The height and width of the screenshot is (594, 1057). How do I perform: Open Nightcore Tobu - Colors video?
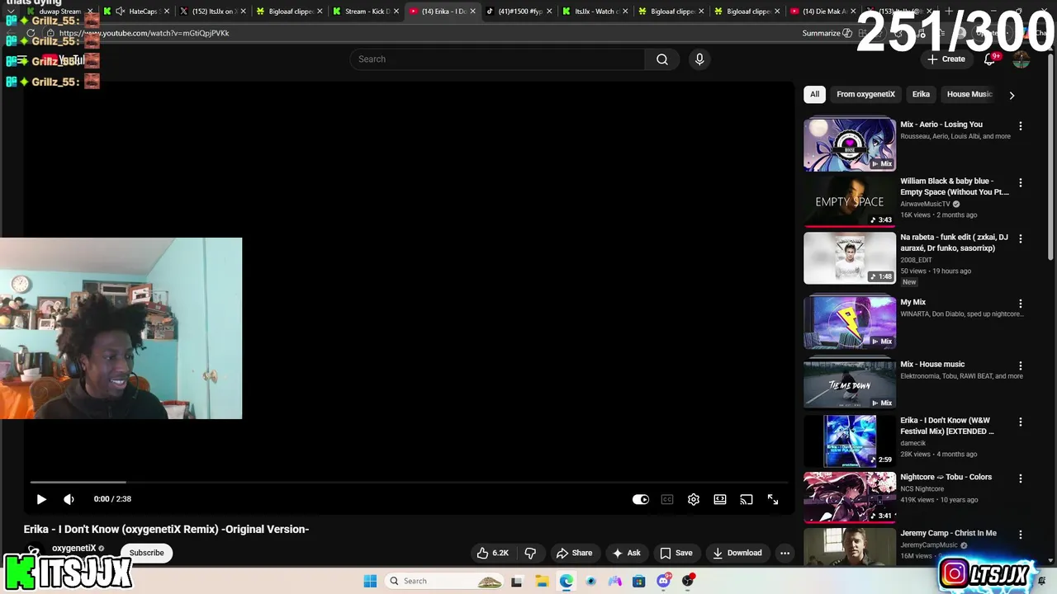coord(850,497)
